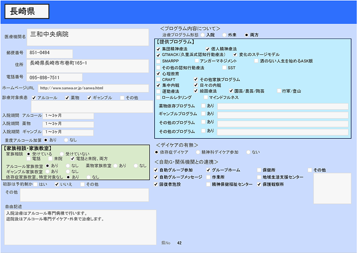
Task: Tick あり for 薬物依存プログラム
Action: (x=203, y=106)
